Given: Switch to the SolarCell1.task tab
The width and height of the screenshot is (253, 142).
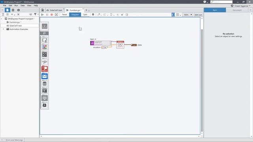Looking at the screenshot, I should [55, 10].
